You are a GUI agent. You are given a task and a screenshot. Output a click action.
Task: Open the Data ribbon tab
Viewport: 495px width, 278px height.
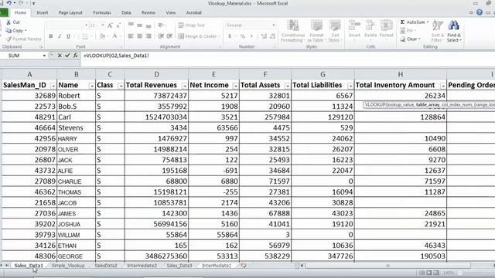[x=126, y=12]
